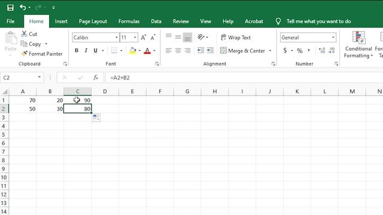Viewport: 383px width, 215px height.
Task: Click Decrease Indent icon
Action: (x=201, y=50)
